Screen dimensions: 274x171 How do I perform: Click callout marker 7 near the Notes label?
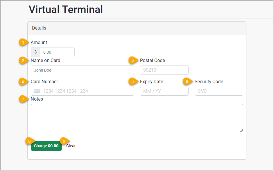pyautogui.click(x=23, y=99)
